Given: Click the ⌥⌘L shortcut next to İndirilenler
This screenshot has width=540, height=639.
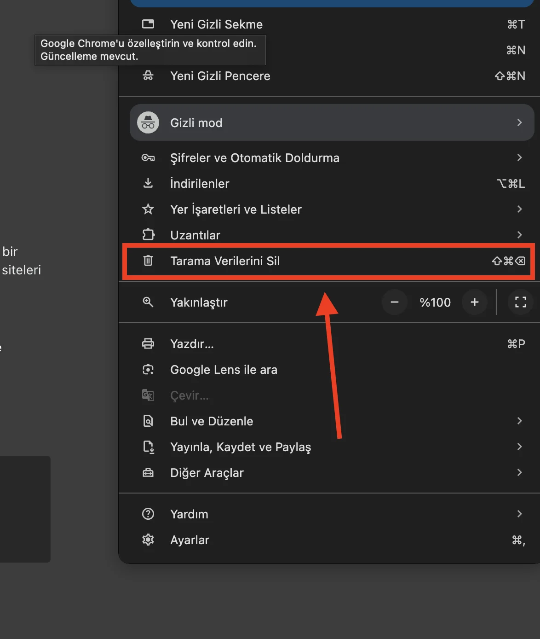Looking at the screenshot, I should 511,184.
